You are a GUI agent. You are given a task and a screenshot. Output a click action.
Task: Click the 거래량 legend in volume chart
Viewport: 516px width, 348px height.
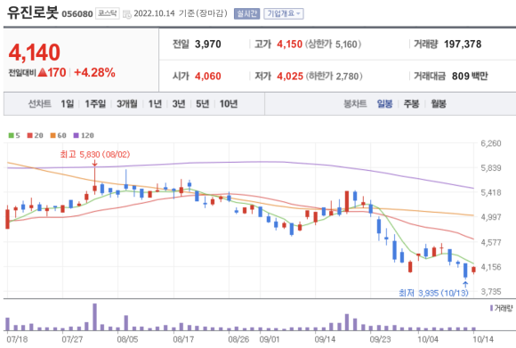click(502, 308)
